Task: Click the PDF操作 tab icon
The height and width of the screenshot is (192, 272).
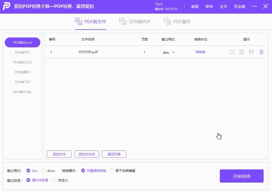Action: pos(168,22)
